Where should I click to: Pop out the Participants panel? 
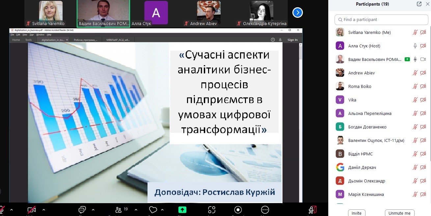(419, 4)
